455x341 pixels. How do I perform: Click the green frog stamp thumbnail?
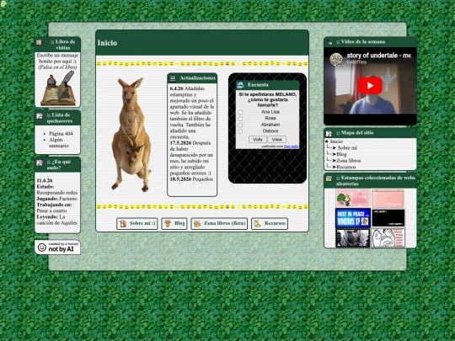point(352,199)
